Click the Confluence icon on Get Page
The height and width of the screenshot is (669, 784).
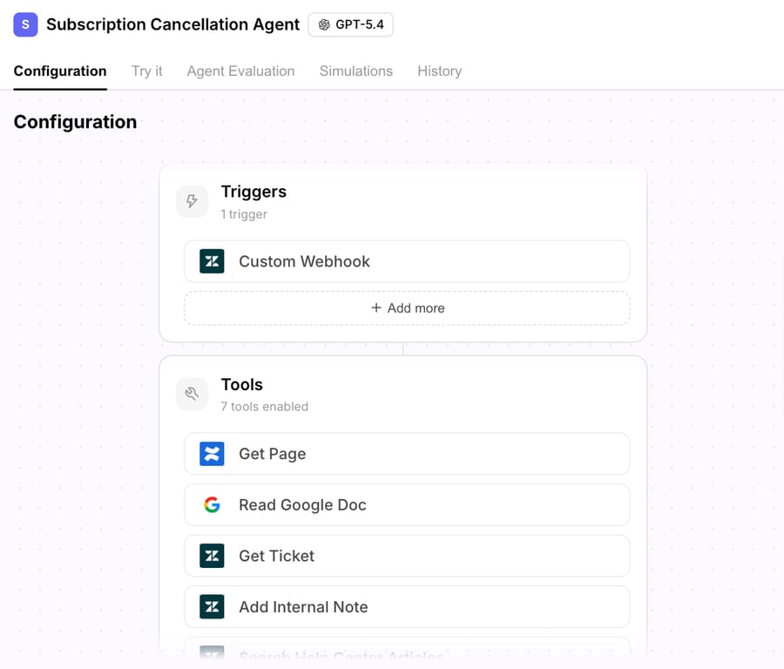point(212,454)
